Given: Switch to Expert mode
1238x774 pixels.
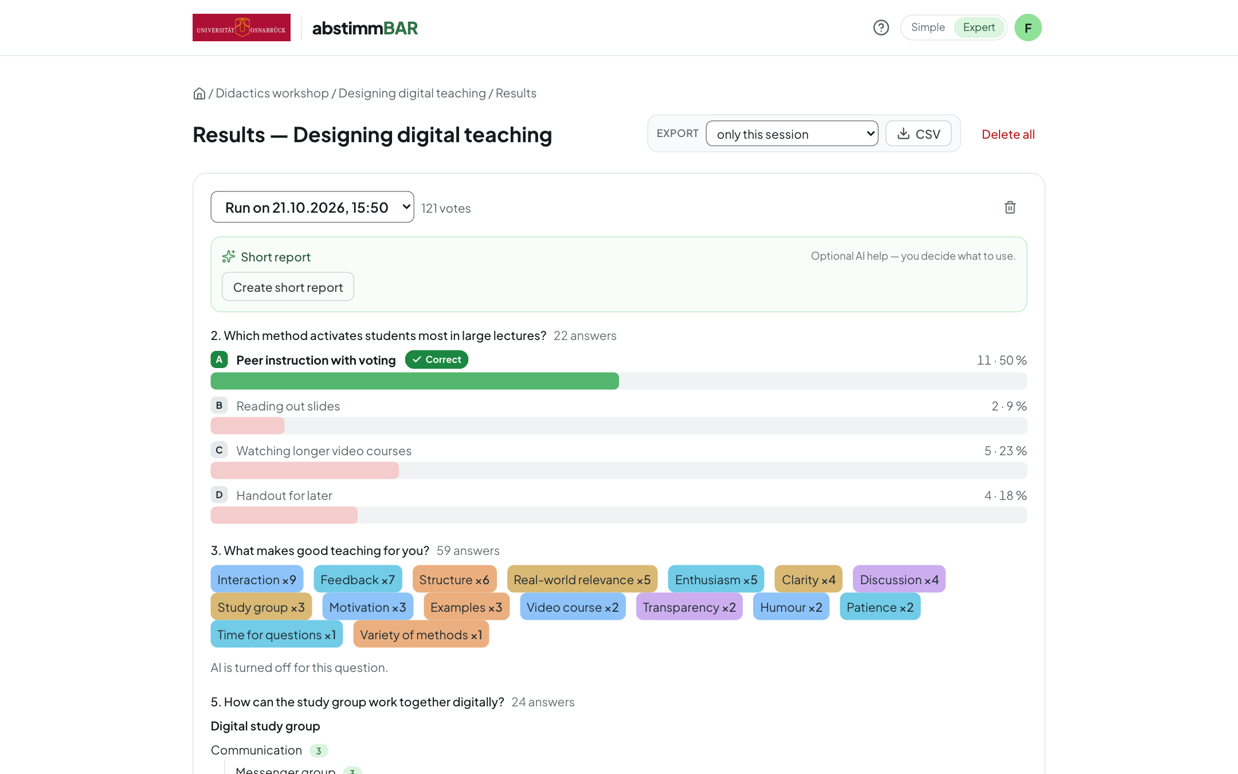Looking at the screenshot, I should pyautogui.click(x=979, y=28).
